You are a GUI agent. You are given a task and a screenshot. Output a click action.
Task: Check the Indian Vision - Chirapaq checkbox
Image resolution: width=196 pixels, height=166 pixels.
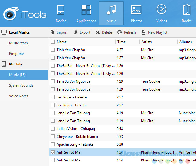(x=53, y=129)
